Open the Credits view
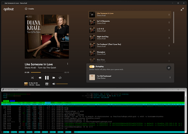The width and height of the screenshot is (188, 134). tap(29, 9)
